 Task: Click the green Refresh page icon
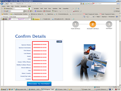click(89, 4)
